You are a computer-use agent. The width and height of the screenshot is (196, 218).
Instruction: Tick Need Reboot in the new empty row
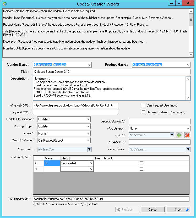[x=141, y=169]
